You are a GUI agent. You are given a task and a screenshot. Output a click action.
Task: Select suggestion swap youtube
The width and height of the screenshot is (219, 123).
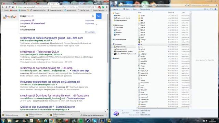point(28,30)
